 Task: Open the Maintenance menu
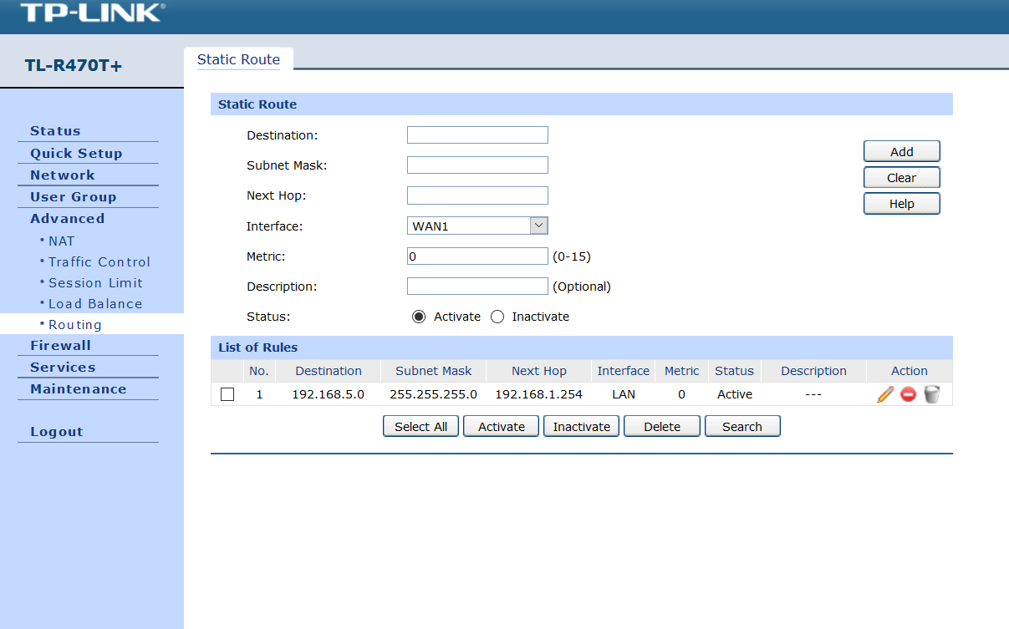[79, 388]
